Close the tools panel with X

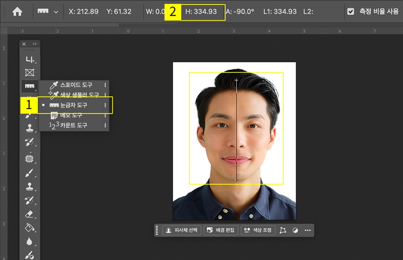[x=24, y=44]
